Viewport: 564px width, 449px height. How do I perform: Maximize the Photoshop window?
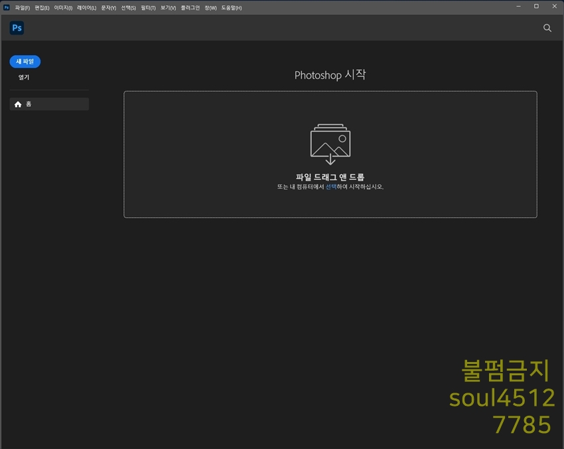point(536,7)
